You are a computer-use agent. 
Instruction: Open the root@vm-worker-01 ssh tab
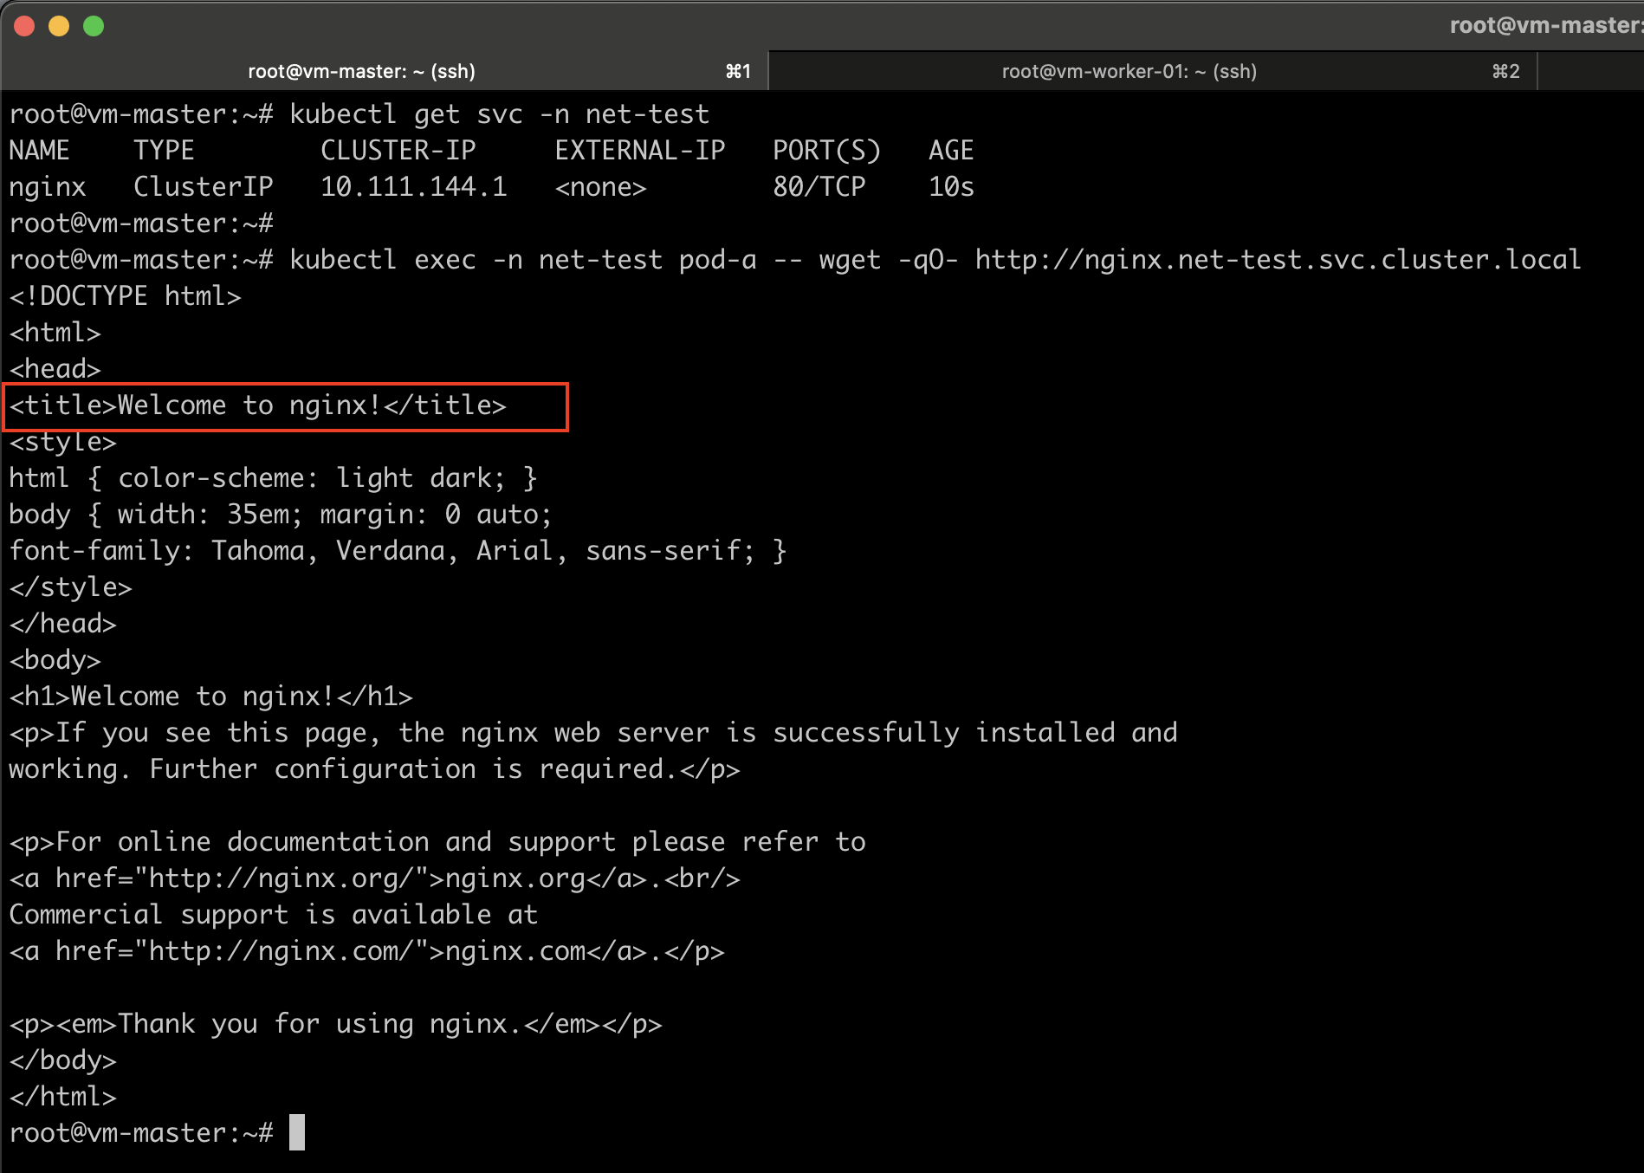pos(1129,71)
